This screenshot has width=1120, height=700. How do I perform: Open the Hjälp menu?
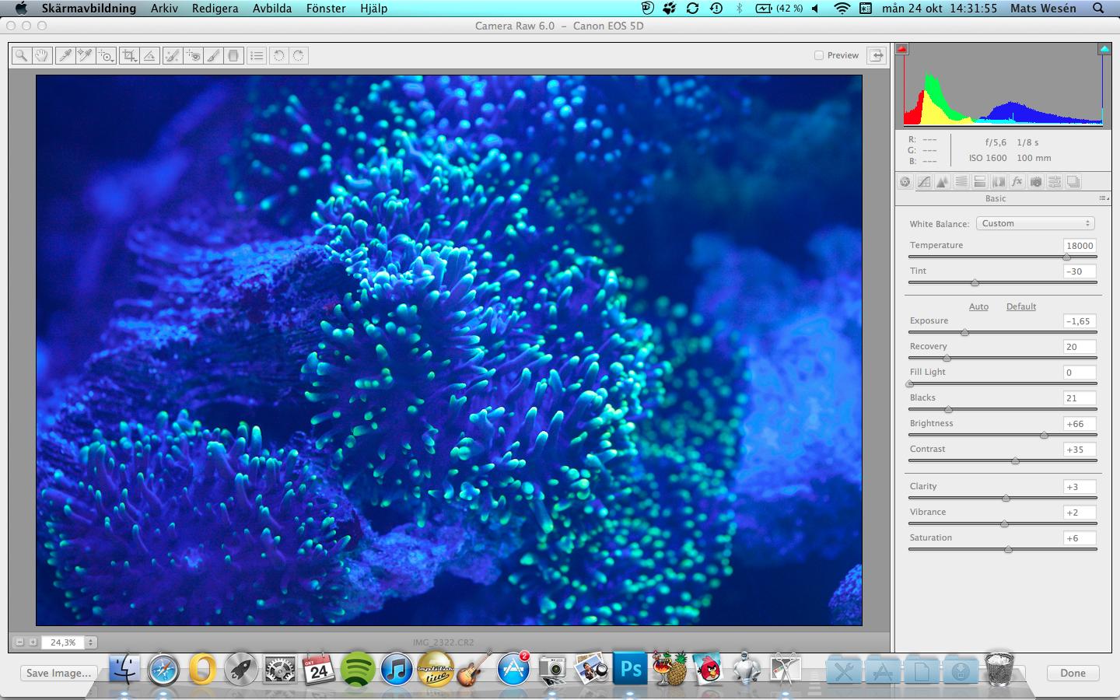click(374, 8)
